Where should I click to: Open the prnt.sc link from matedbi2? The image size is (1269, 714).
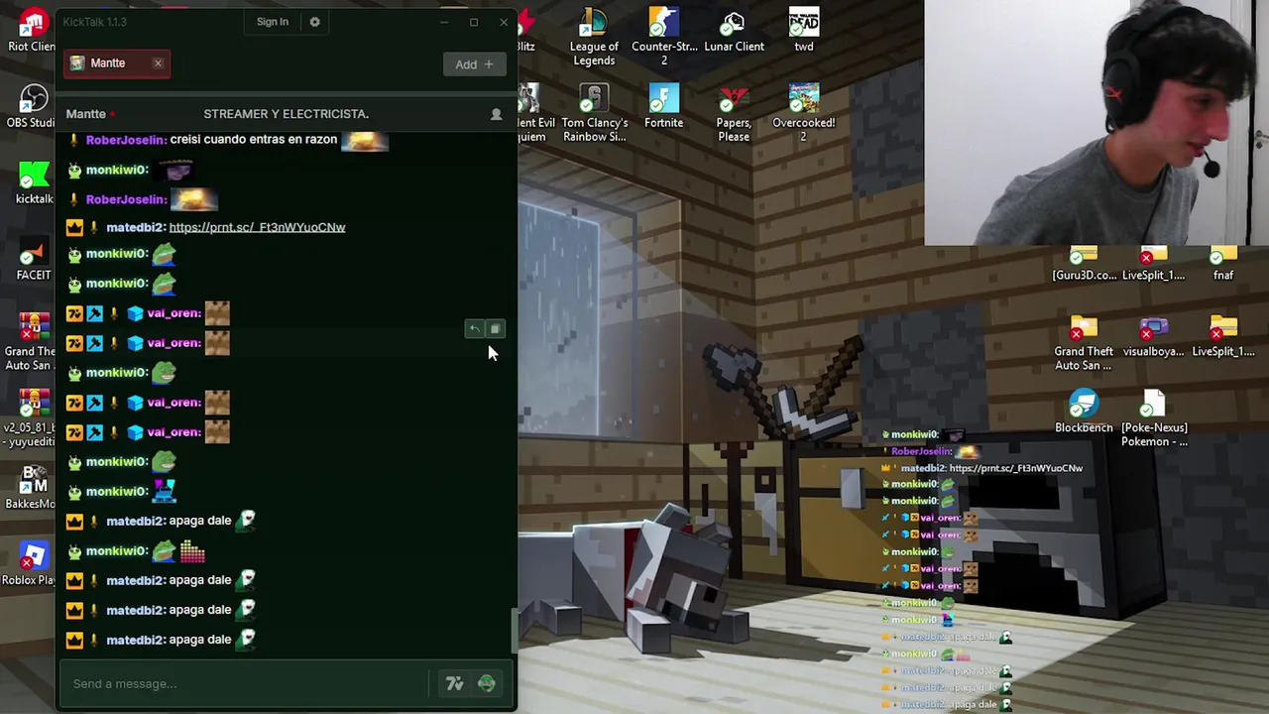[x=257, y=227]
